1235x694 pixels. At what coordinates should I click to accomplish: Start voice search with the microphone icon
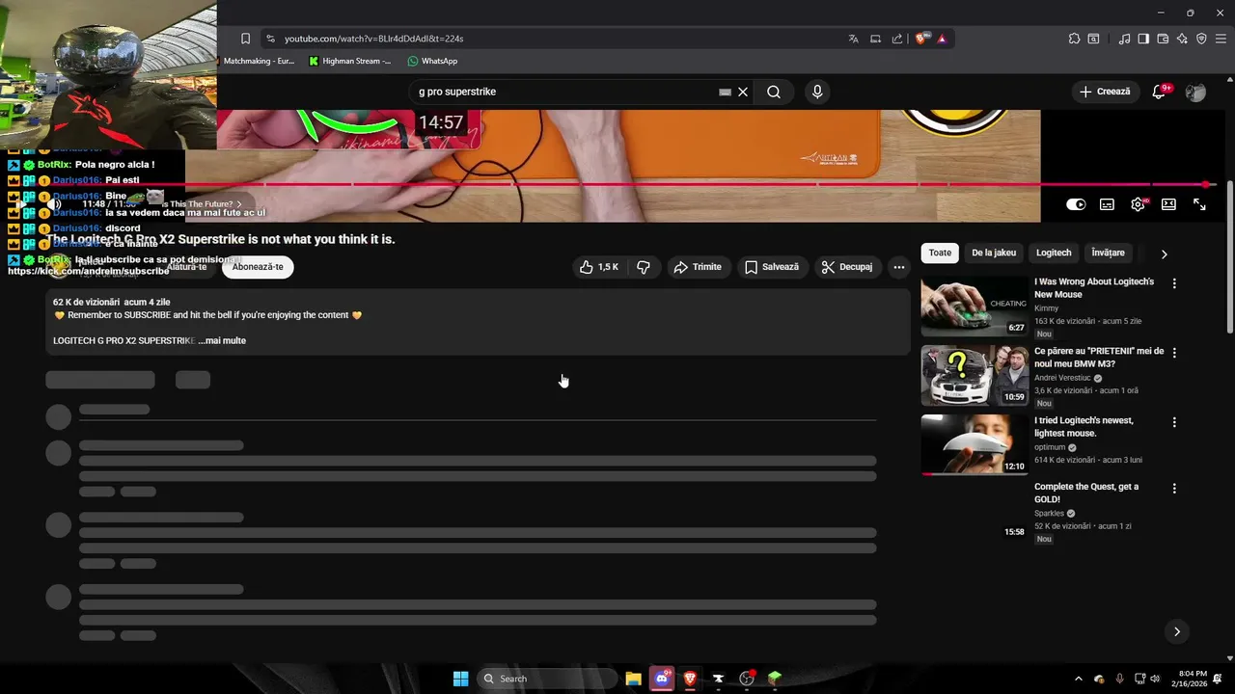click(817, 92)
